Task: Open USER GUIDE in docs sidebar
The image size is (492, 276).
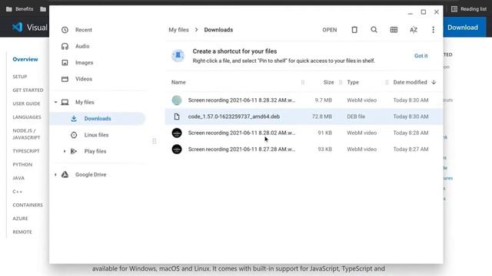Action: pos(26,103)
